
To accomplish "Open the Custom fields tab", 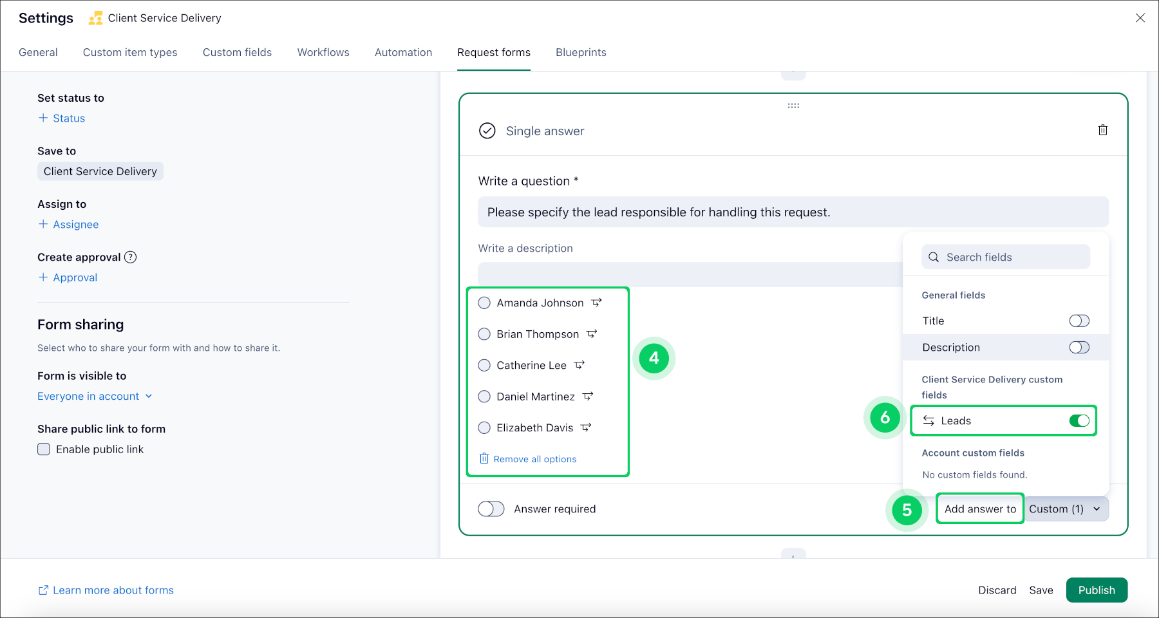I will (237, 53).
